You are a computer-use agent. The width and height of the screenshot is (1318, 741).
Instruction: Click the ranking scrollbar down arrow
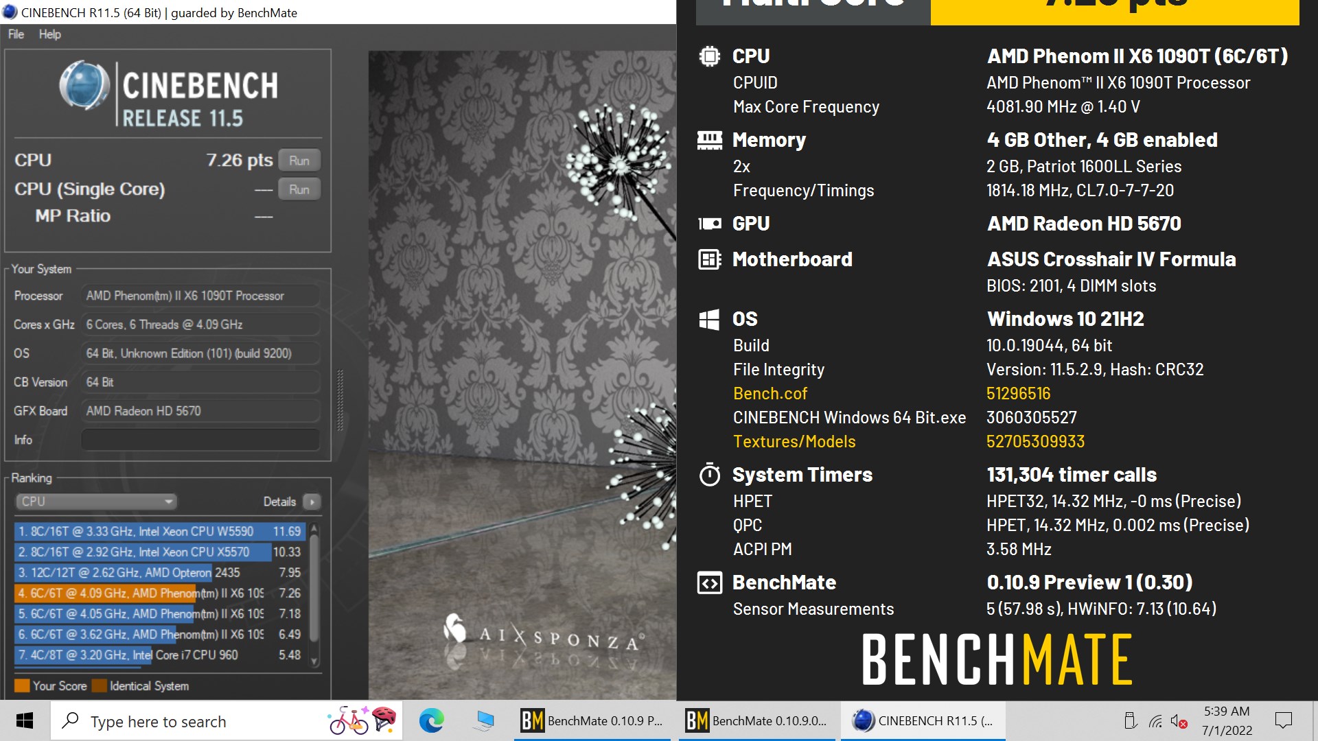coord(314,661)
